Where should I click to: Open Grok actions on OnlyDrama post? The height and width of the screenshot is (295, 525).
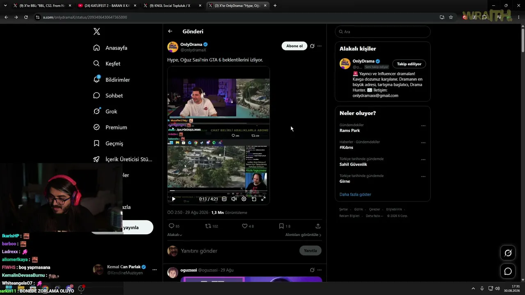[312, 46]
